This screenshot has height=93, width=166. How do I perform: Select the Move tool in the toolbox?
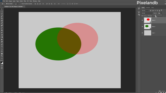coord(2,9)
